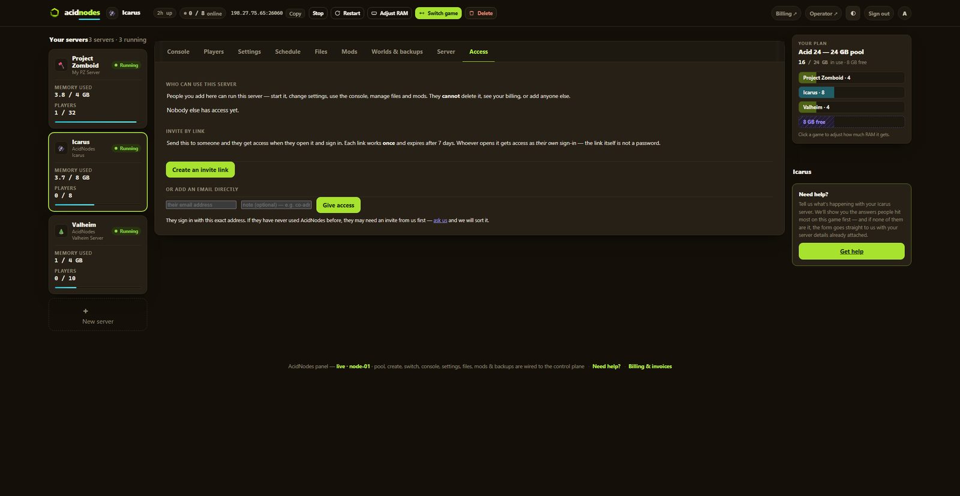Open the Mods tab
960x496 pixels.
(x=349, y=52)
